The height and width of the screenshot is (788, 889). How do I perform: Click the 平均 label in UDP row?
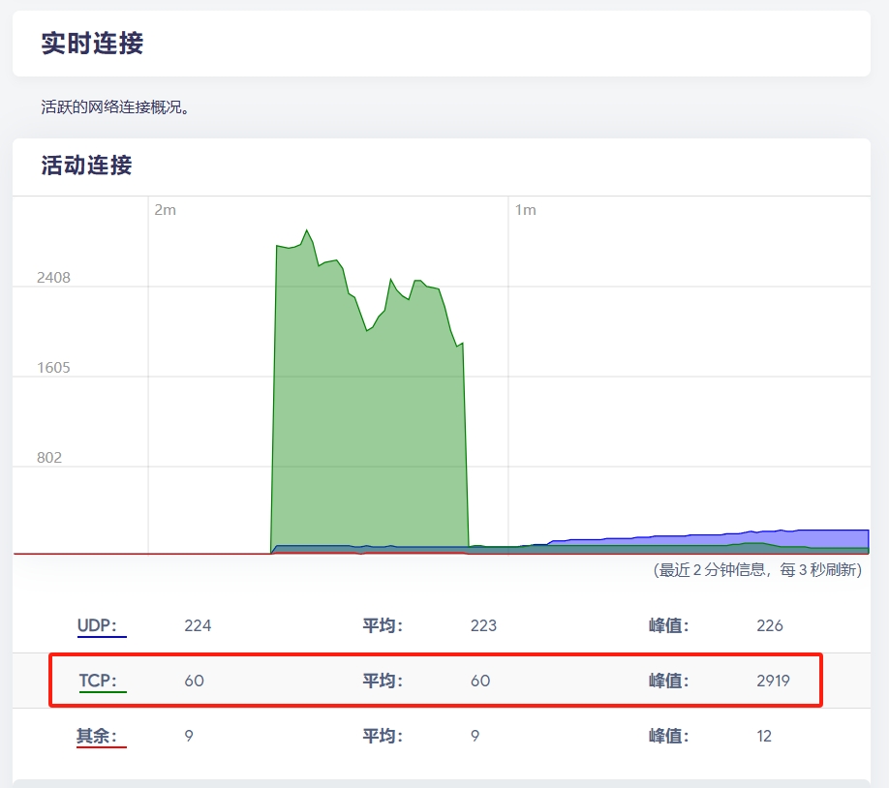coord(383,625)
